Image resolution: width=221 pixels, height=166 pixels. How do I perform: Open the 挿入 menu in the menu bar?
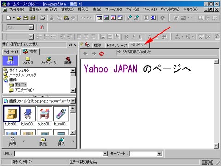(83, 10)
